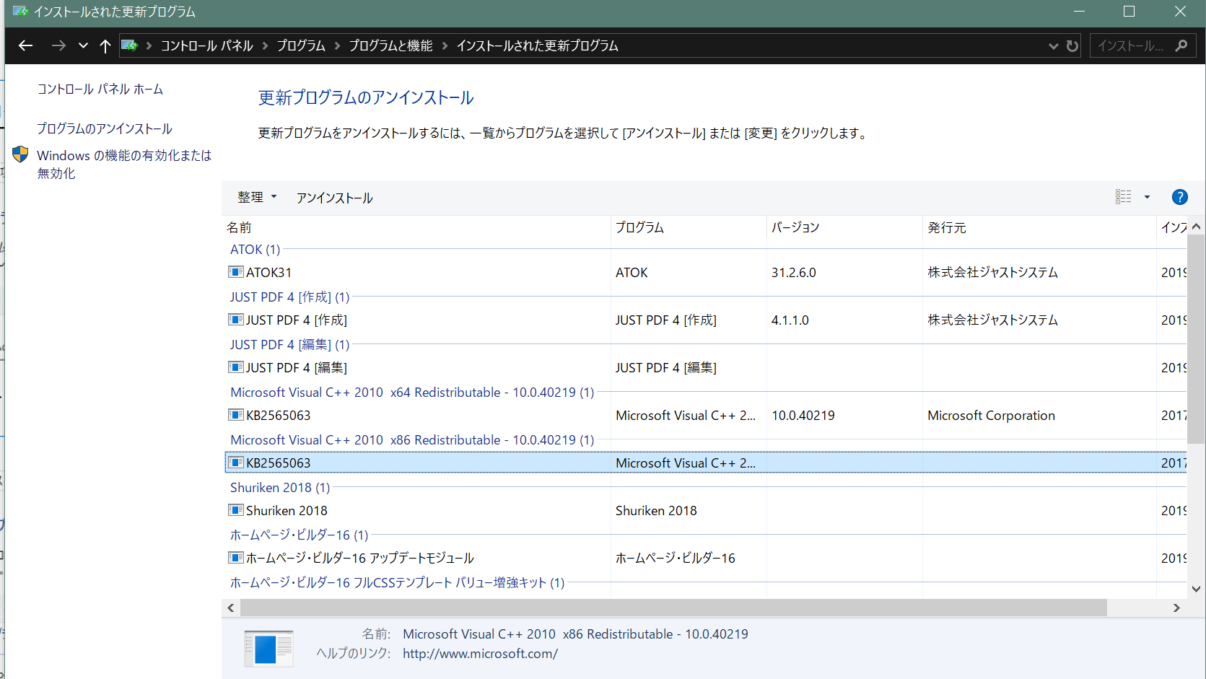Collapse the JUST PDF 4 [作成] (1) group

tap(289, 297)
